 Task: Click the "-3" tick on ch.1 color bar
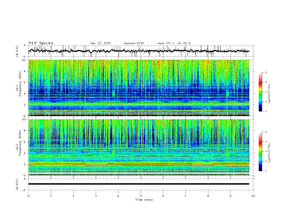(x=265, y=72)
